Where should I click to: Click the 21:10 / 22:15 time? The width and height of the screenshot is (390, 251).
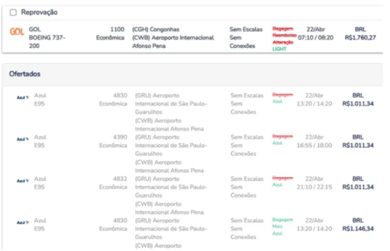click(314, 187)
